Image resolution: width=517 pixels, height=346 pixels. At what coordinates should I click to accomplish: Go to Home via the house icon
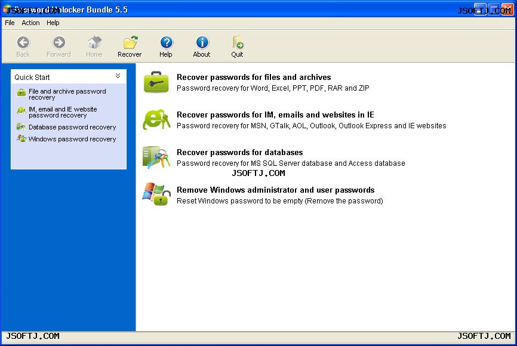pos(94,42)
